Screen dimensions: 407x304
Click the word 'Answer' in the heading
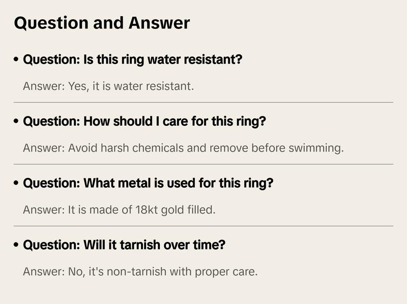click(x=159, y=23)
